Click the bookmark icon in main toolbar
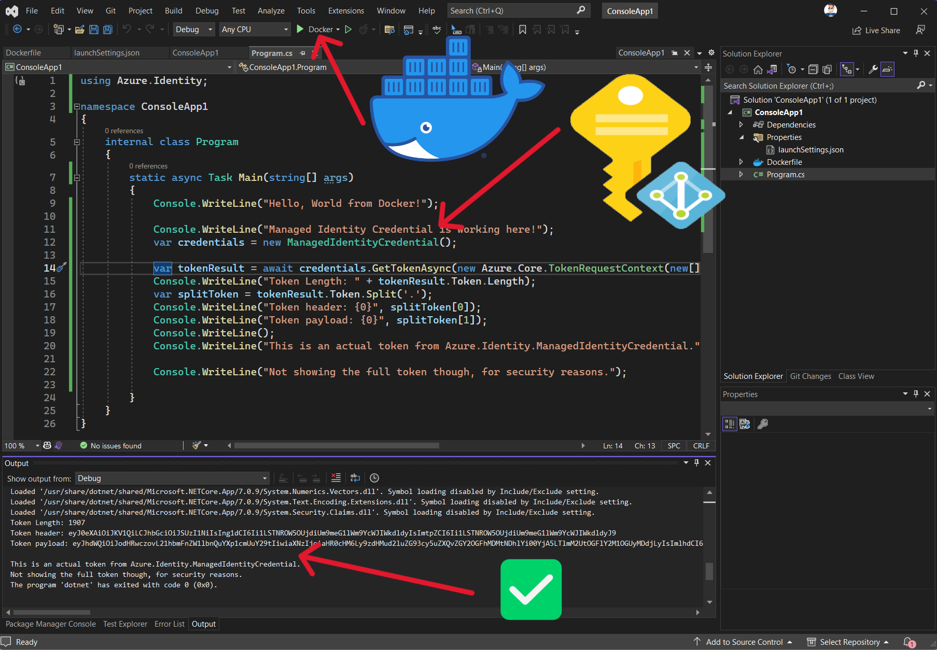 pyautogui.click(x=523, y=30)
